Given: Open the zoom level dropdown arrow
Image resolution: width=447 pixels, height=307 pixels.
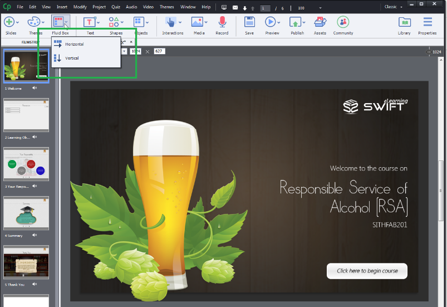Looking at the screenshot, I should pos(320,8).
